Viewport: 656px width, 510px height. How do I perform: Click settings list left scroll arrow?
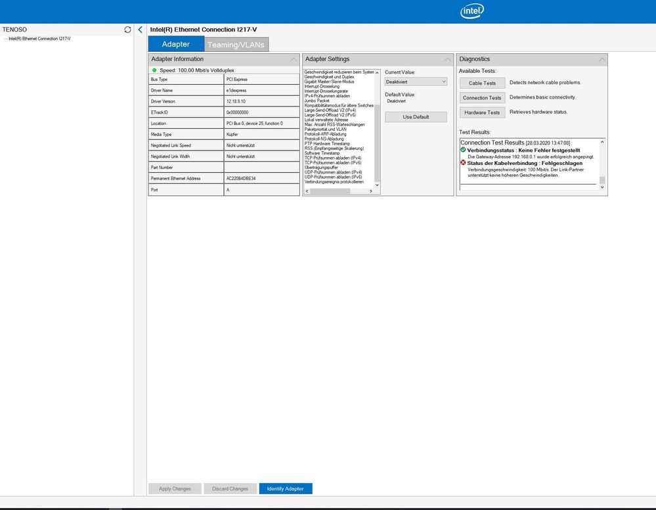click(307, 191)
